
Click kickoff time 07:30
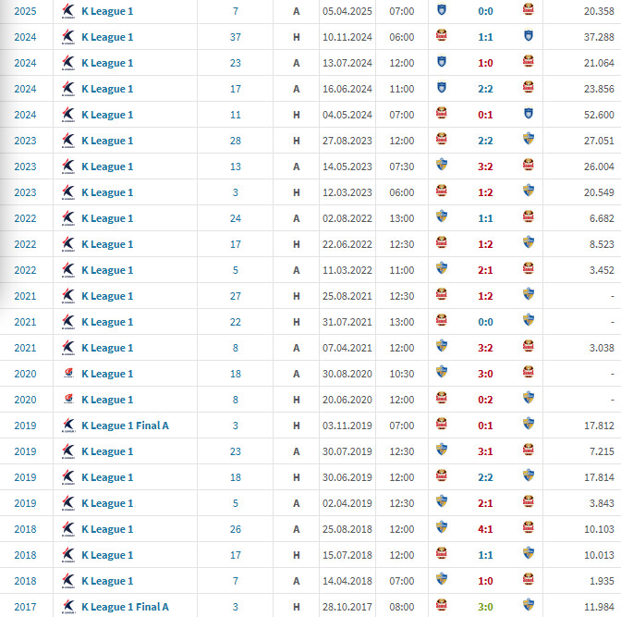[402, 167]
